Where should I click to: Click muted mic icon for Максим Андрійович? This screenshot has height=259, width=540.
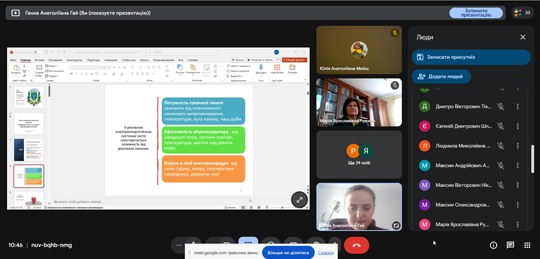pyautogui.click(x=501, y=166)
